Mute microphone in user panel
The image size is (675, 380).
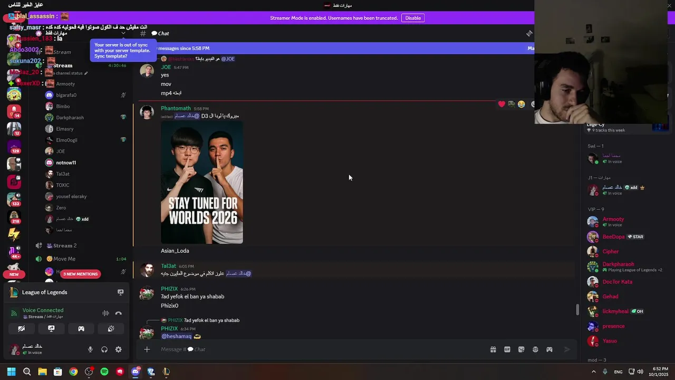[90, 349]
